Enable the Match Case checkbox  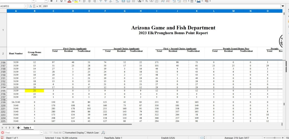click(85, 133)
